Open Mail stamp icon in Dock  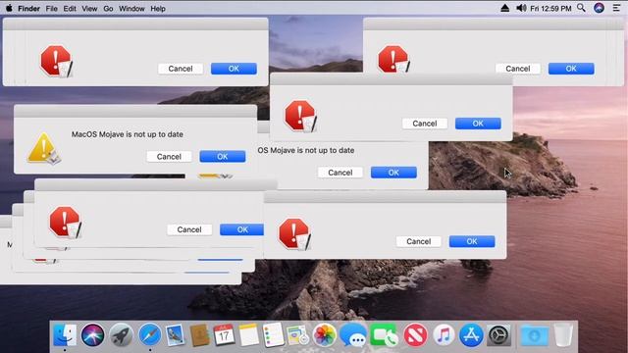pos(175,335)
